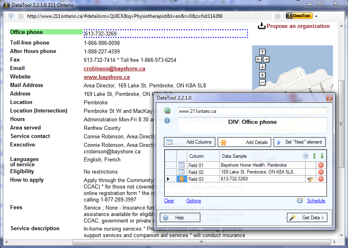
Task: Click the green down arrow above the grid
Action: [x=322, y=156]
